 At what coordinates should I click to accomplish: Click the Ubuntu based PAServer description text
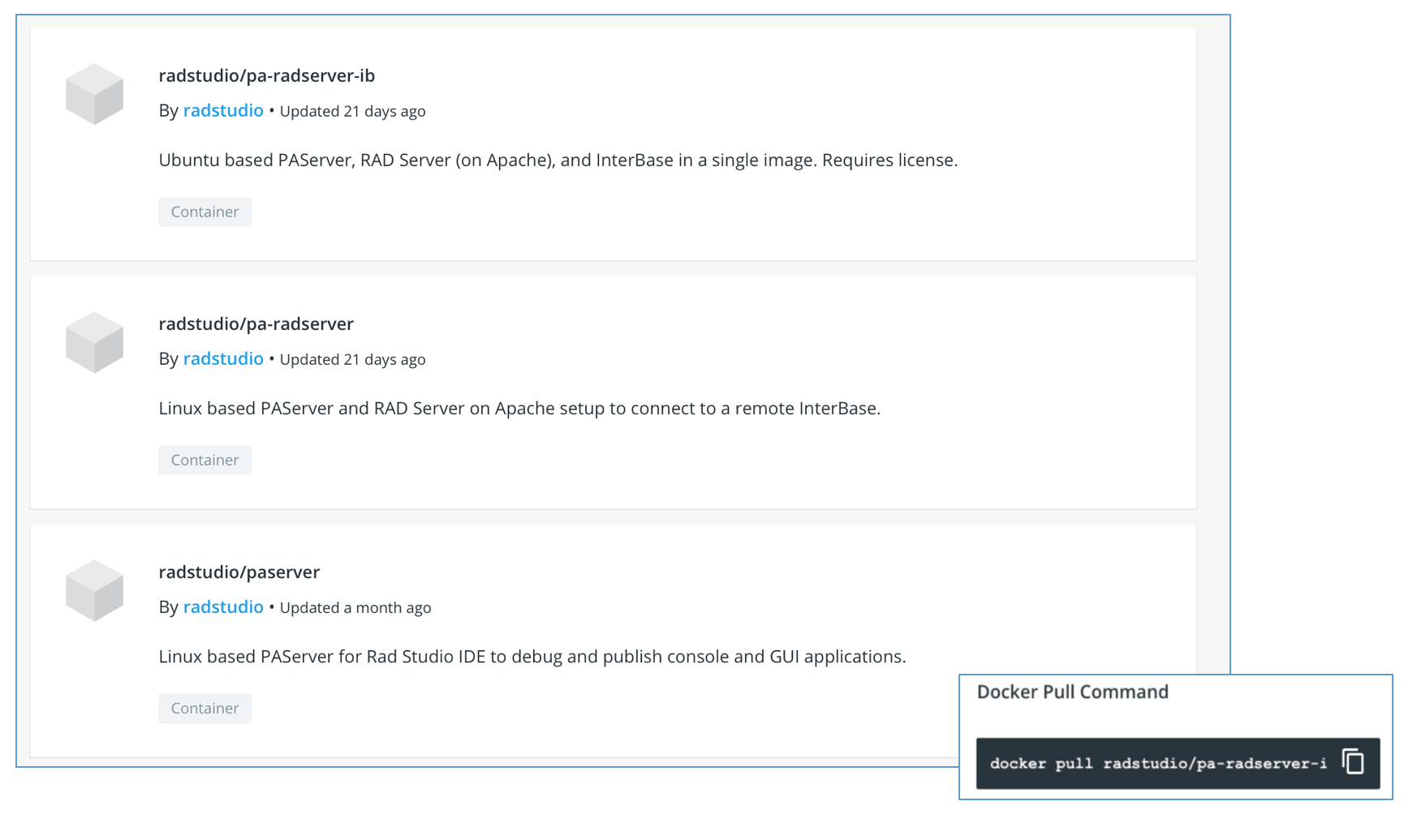[558, 160]
